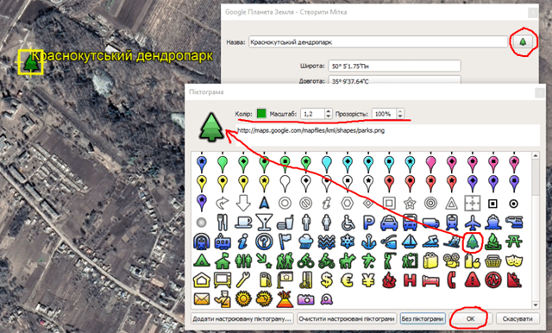Pick the envelope post office icon
Screen dimensions: 552x333
click(201, 299)
